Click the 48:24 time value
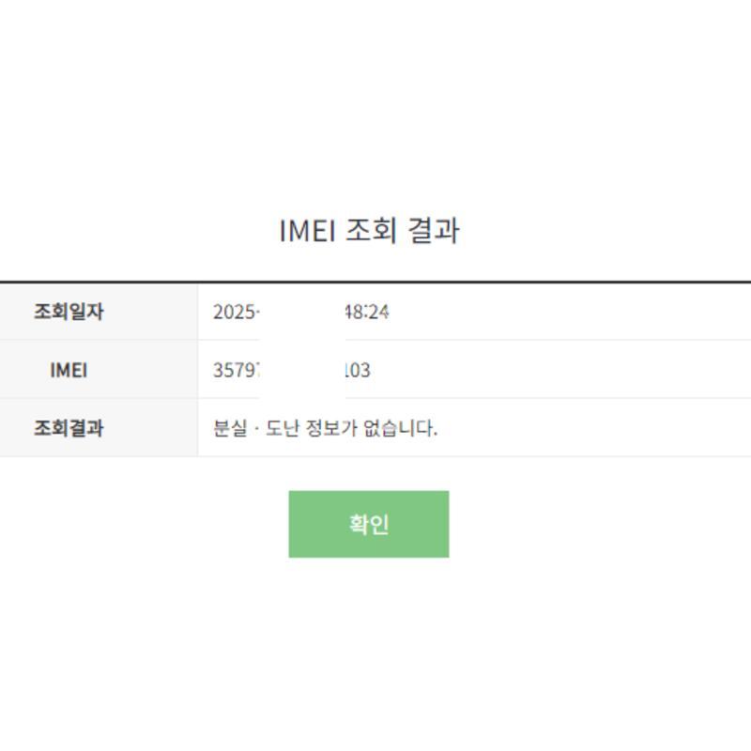Viewport: 751px width, 751px height. click(x=367, y=313)
